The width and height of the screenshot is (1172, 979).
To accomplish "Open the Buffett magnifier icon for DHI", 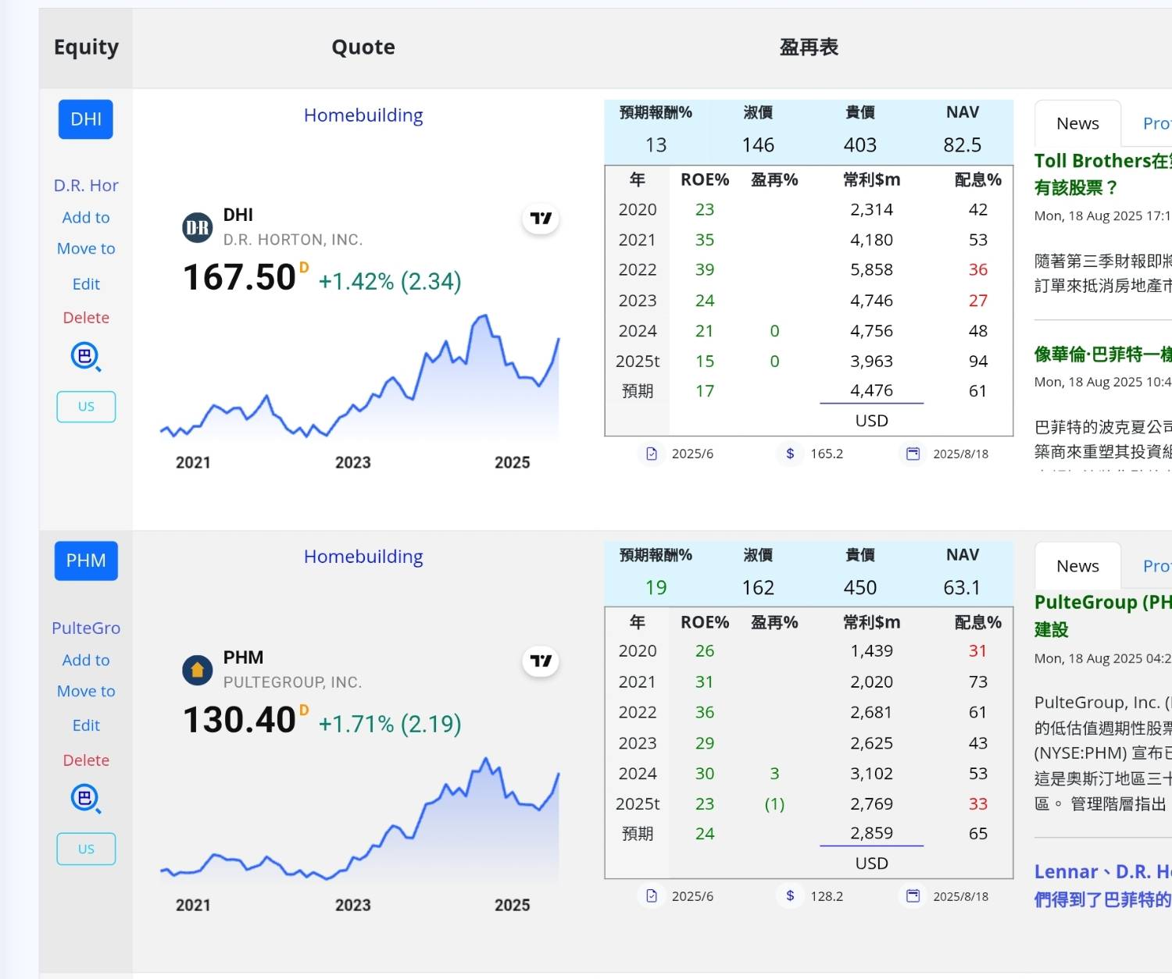I will click(x=86, y=357).
